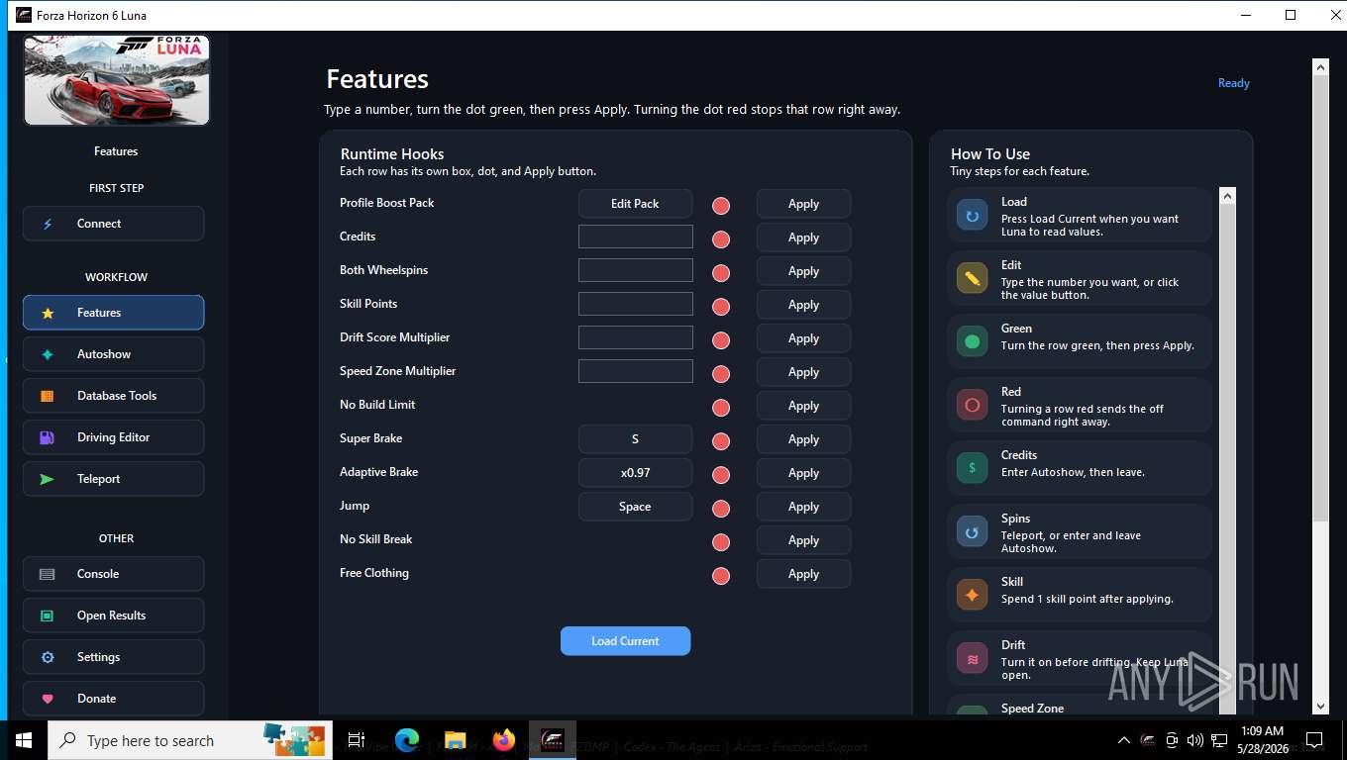Click the Skill Points input field

click(x=636, y=304)
